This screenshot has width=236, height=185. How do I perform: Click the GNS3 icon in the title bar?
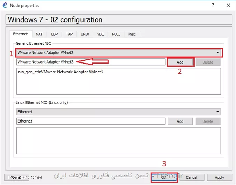5,5
